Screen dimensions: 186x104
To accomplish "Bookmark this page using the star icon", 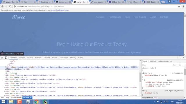I will [x=179, y=6].
